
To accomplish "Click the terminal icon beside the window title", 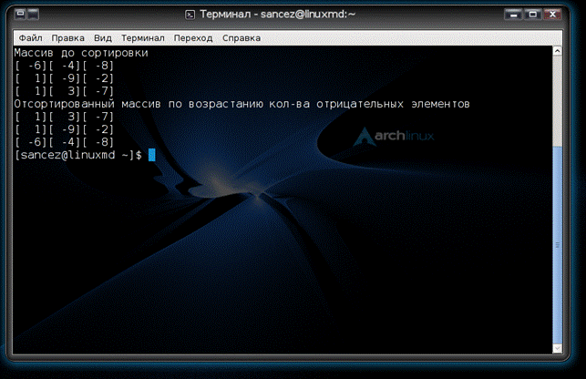I will click(190, 15).
